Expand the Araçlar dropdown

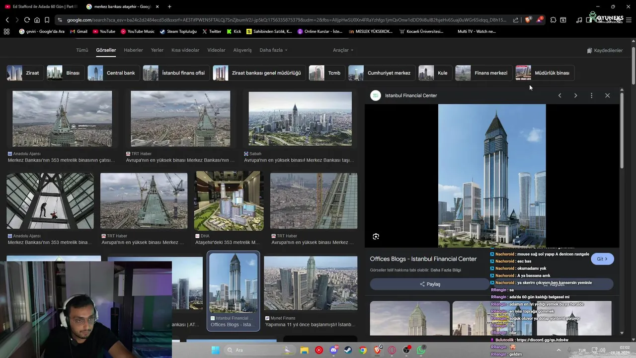343,50
